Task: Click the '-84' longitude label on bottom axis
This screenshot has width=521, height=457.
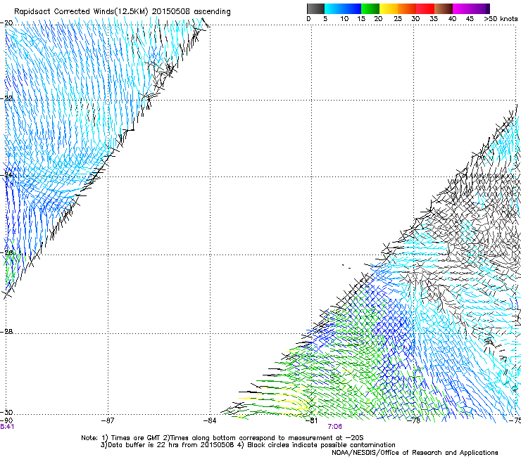Action: point(210,420)
